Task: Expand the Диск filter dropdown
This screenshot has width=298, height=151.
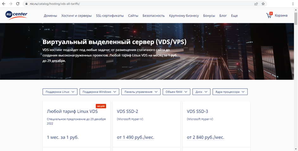Action: tap(201, 92)
